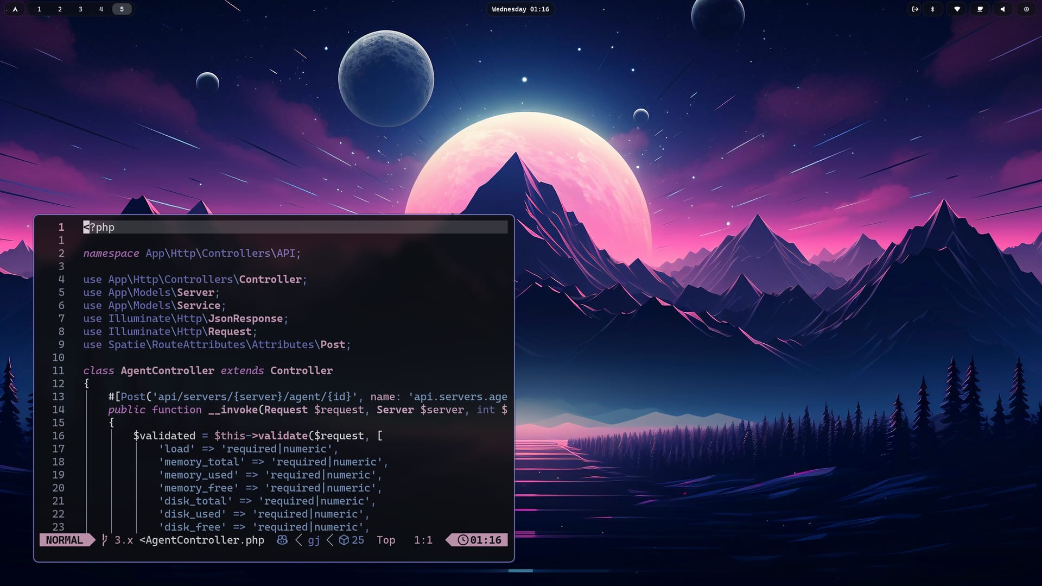The image size is (1042, 586).
Task: Click the clock icon in statusline
Action: click(x=462, y=540)
